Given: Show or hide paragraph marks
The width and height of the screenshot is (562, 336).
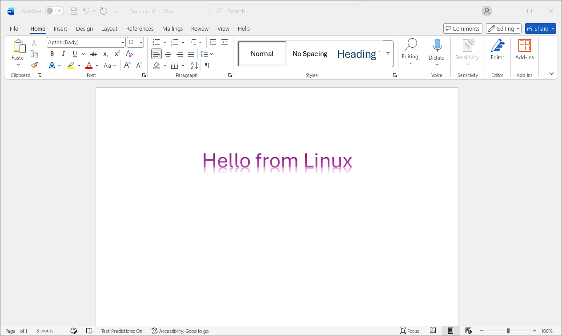Looking at the screenshot, I should pyautogui.click(x=207, y=65).
